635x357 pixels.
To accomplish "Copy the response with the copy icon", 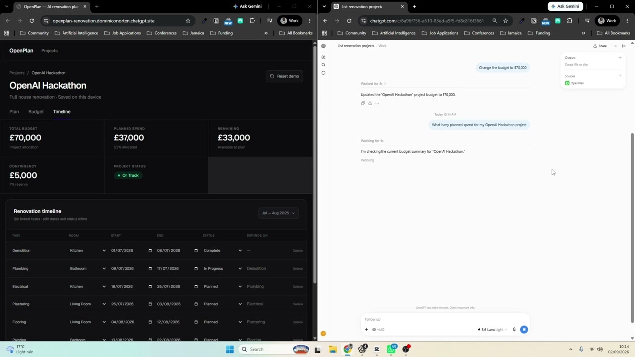I will tap(363, 103).
